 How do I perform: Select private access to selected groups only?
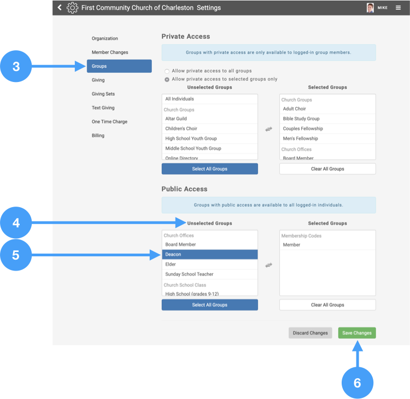pos(167,79)
